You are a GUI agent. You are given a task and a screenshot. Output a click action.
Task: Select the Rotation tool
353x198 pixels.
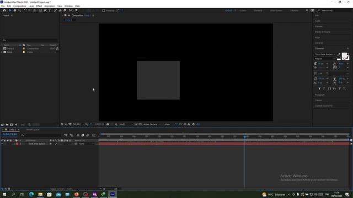(x=25, y=10)
